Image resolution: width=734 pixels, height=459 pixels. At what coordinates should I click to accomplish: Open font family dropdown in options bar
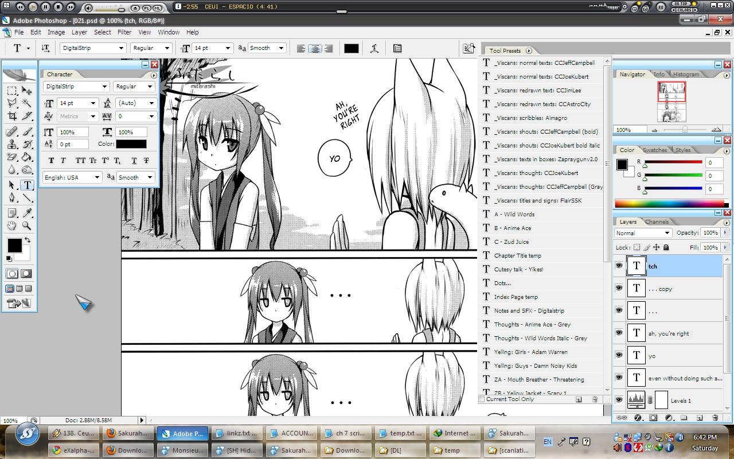(121, 48)
